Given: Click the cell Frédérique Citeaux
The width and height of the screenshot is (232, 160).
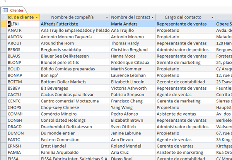Looking at the screenshot, I should pyautogui.click(x=133, y=62).
